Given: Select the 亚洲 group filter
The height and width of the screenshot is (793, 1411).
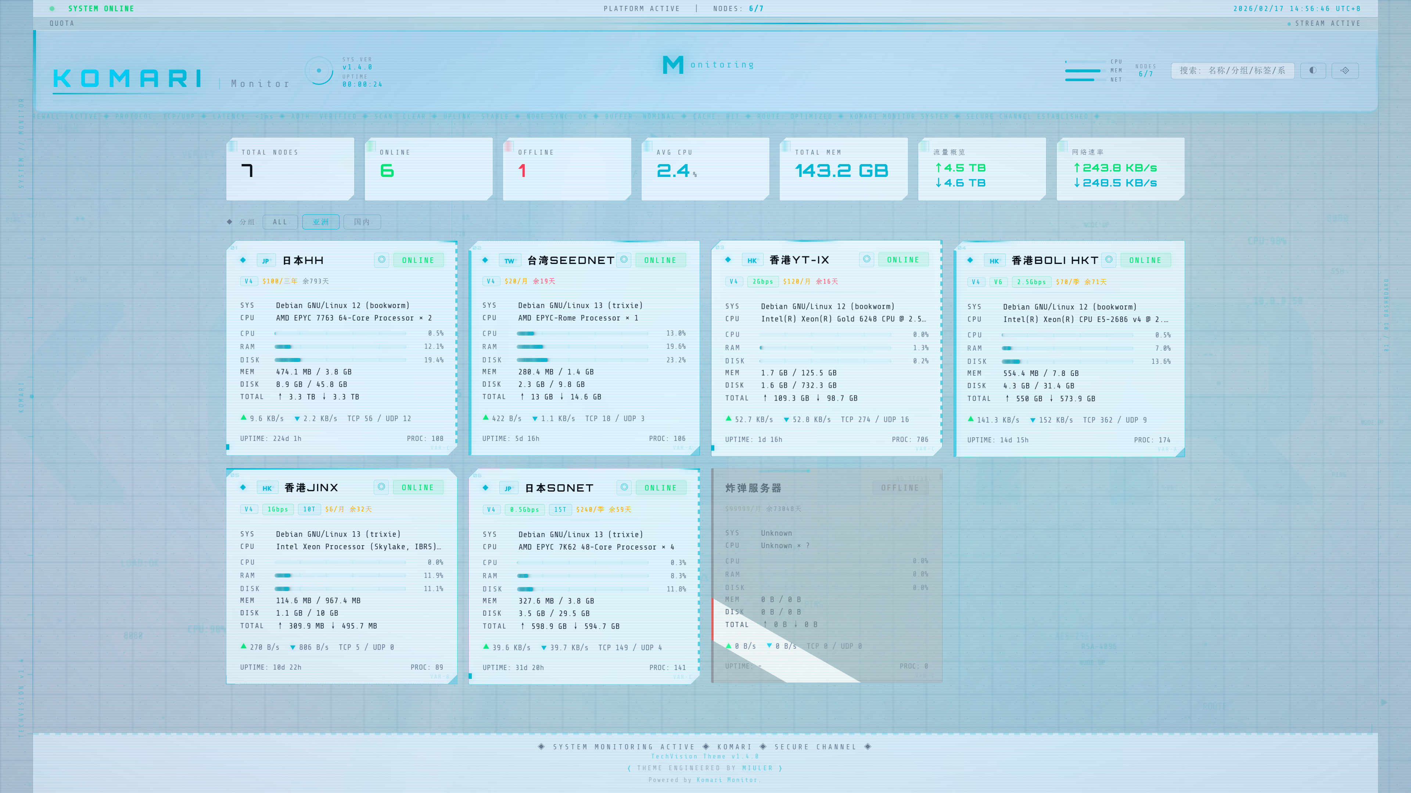Looking at the screenshot, I should tap(320, 222).
